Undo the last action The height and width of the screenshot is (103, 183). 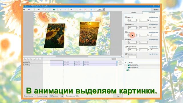click(x=60, y=9)
